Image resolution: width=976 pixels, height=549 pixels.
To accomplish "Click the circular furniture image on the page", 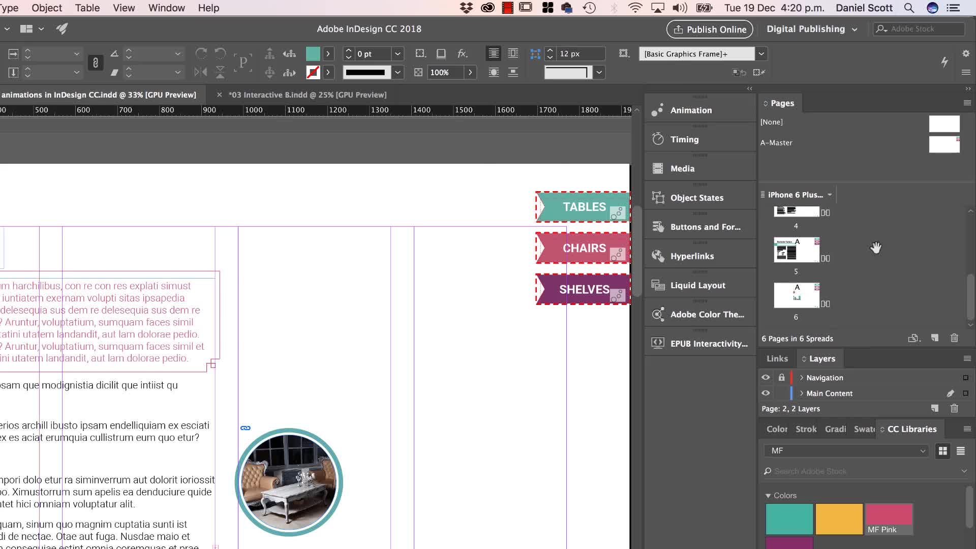I will (289, 482).
